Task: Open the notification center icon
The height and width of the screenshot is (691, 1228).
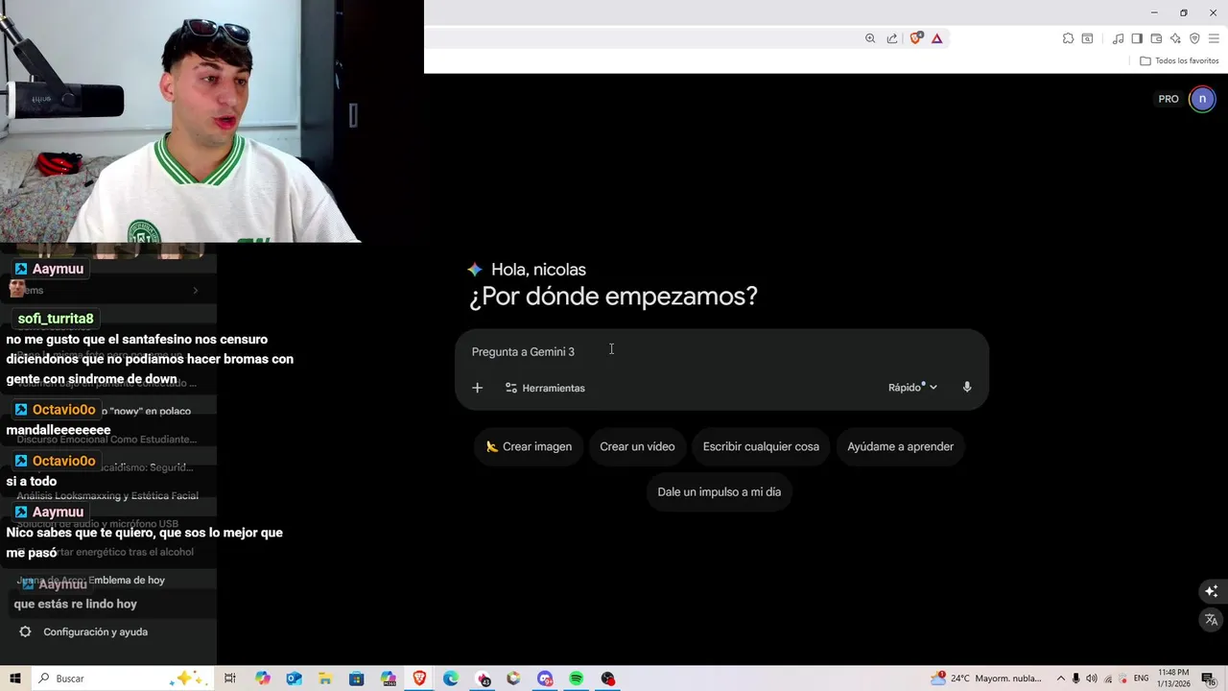Action: click(1208, 679)
